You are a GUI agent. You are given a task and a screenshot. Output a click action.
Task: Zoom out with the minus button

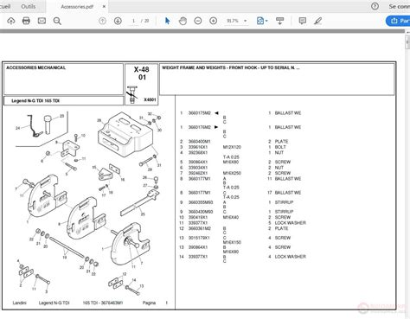point(198,21)
